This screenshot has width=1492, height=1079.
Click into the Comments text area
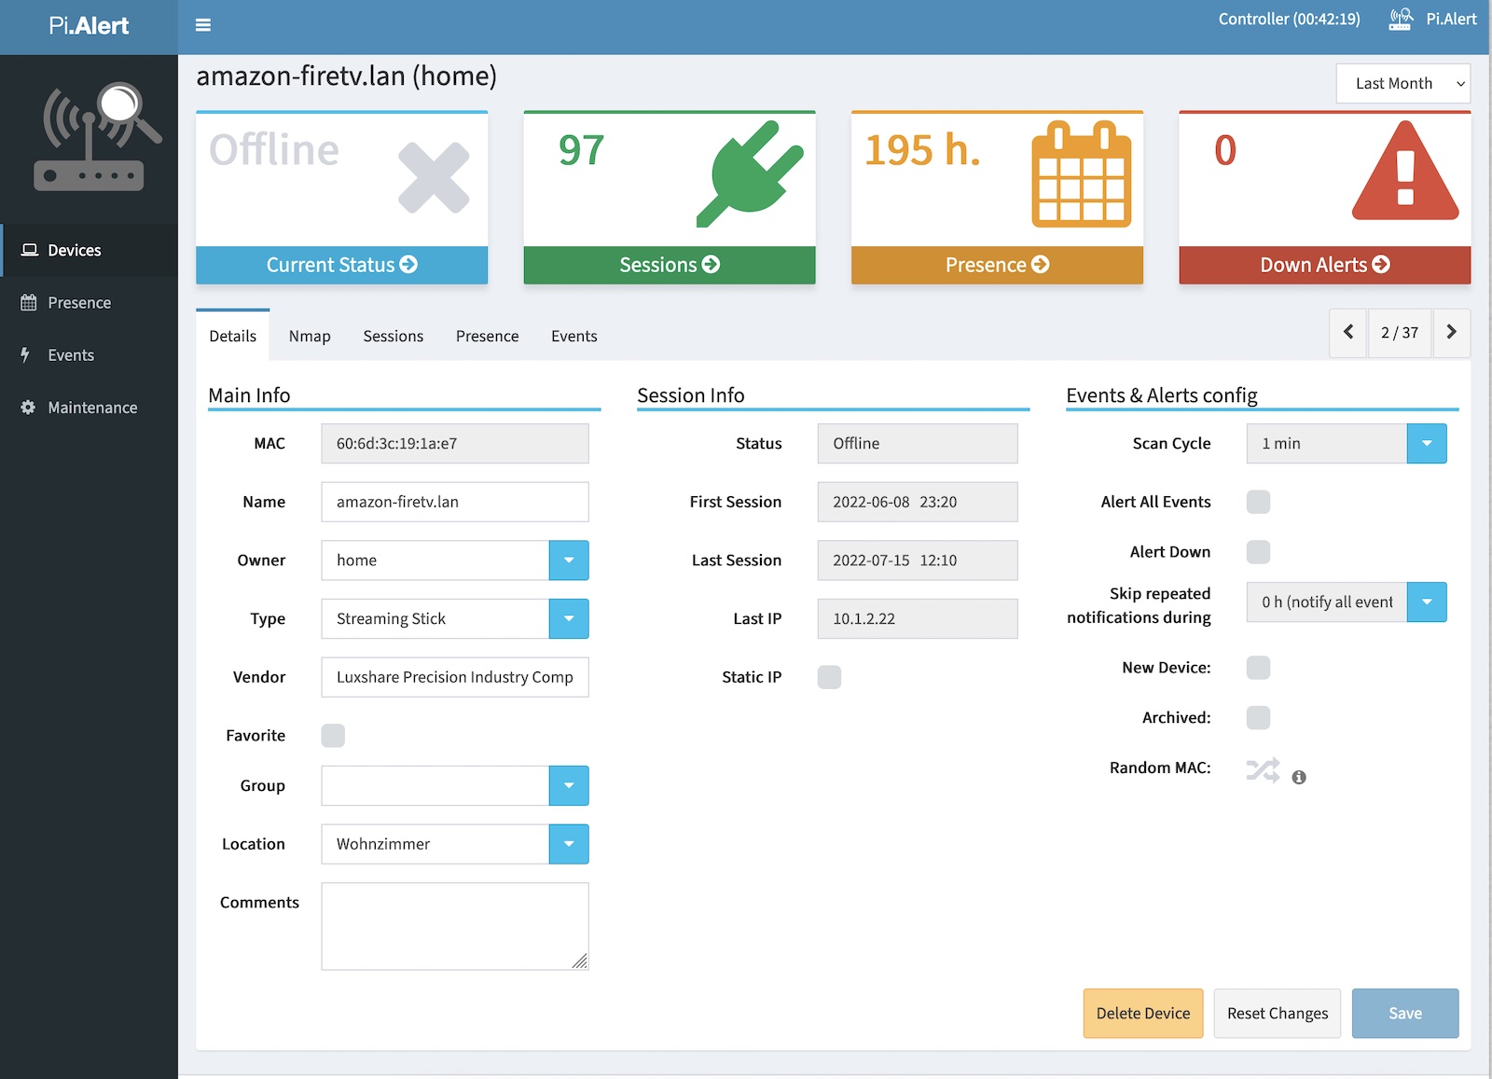(454, 926)
